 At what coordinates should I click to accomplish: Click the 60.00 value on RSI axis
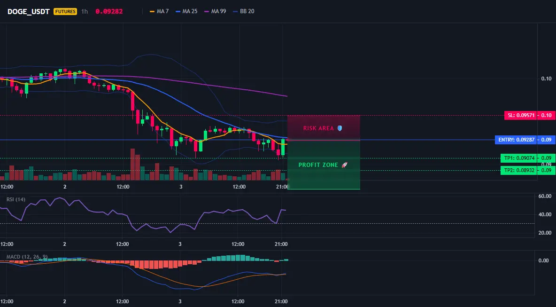[x=545, y=196]
